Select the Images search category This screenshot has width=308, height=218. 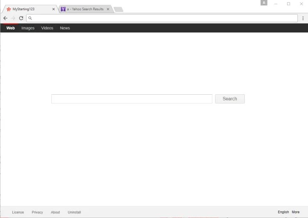coord(28,28)
